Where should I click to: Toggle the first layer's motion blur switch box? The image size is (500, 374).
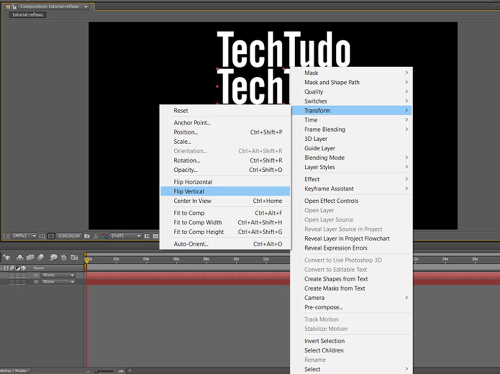tap(12, 275)
